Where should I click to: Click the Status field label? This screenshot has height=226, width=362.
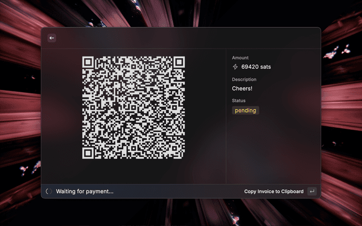pyautogui.click(x=239, y=101)
